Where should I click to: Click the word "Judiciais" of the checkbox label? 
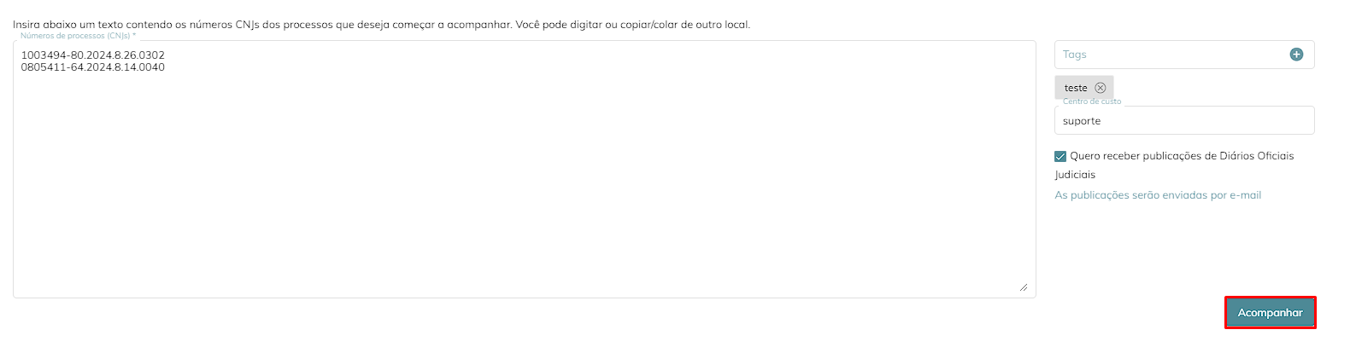coord(1075,175)
